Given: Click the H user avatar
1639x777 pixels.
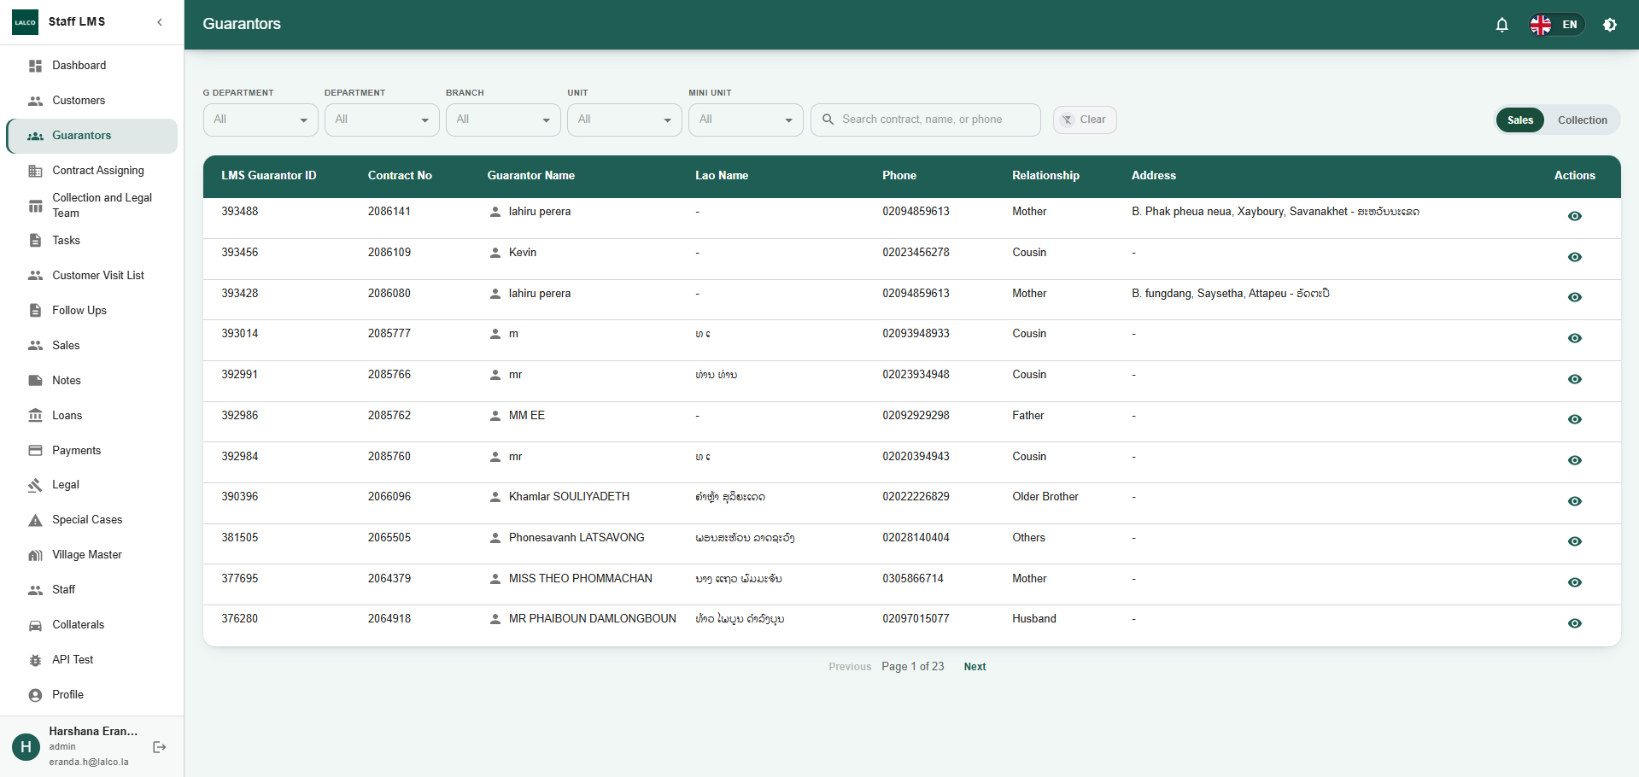Looking at the screenshot, I should [x=26, y=747].
